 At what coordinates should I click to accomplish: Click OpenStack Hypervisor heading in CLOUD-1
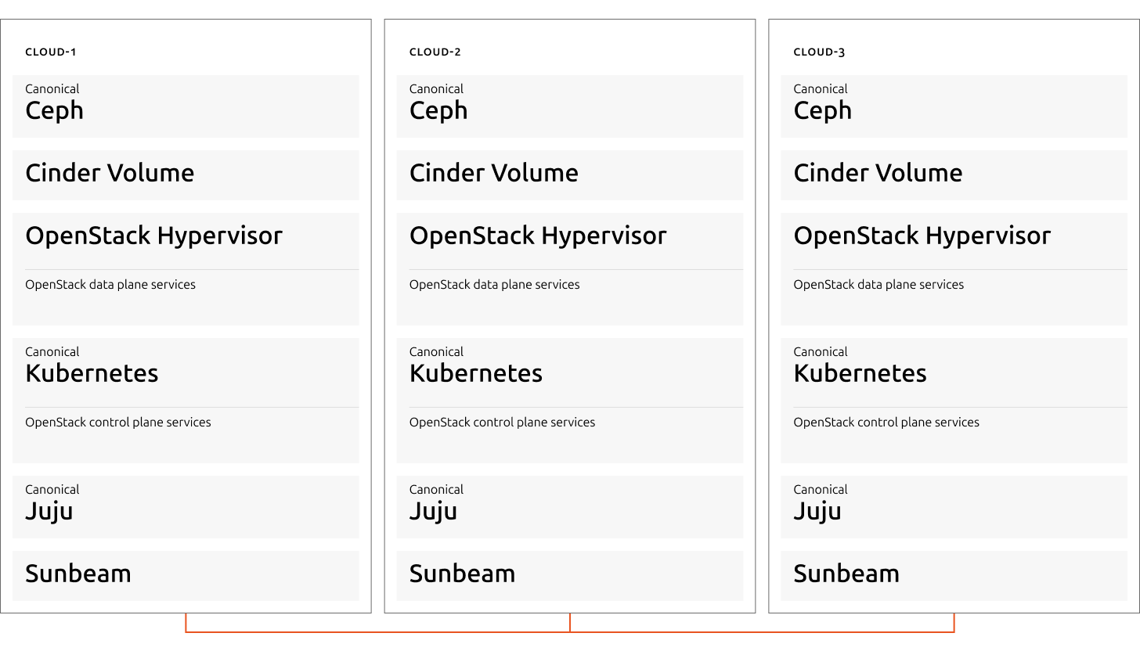tap(153, 236)
